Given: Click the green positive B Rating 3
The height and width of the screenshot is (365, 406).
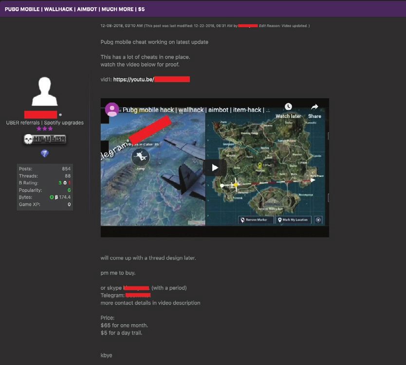Looking at the screenshot, I should [x=60, y=183].
